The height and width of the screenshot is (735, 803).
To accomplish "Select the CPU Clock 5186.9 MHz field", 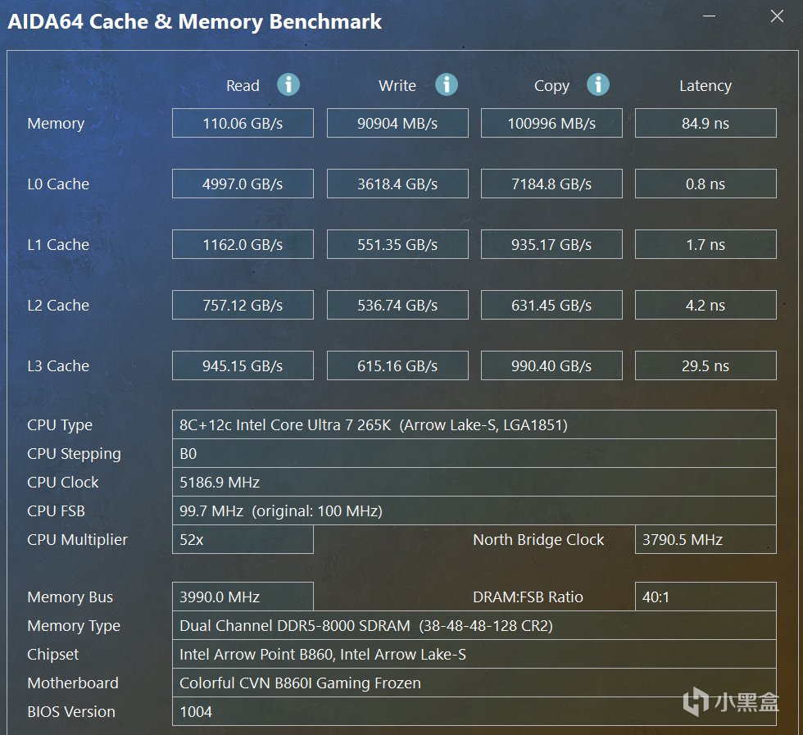I will point(474,483).
